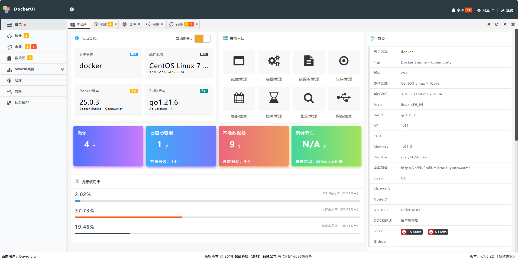
Task: Click the 本地数据卷 card
Action: [x=254, y=146]
